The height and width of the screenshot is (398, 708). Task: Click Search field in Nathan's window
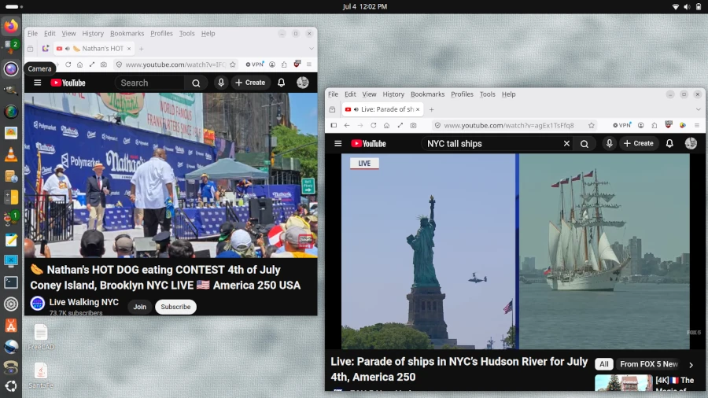150,83
